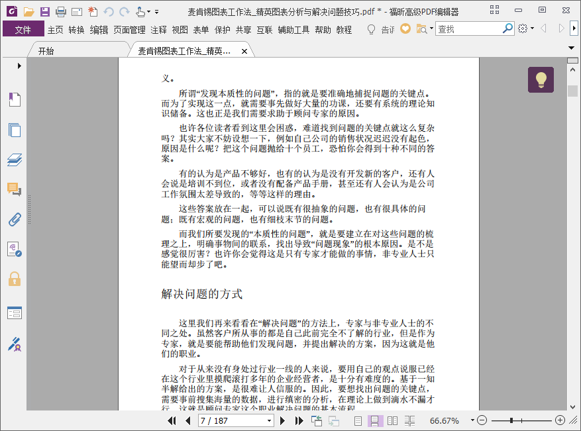581x431 pixels.
Task: Open the 辅助工具 ribbon tab
Action: point(293,30)
